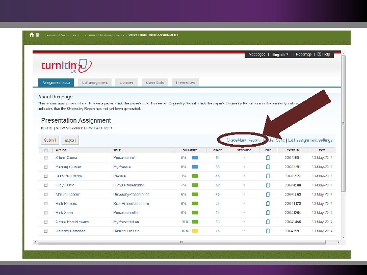The image size is (367, 275).
Task: Click vertical scrollbar thumb of Turnitin frame
Action: pyautogui.click(x=343, y=124)
